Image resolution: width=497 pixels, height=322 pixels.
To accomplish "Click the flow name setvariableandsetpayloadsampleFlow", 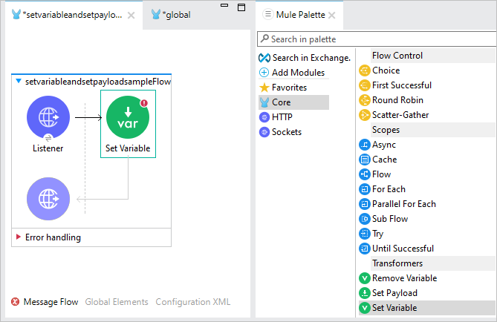I will [x=98, y=82].
